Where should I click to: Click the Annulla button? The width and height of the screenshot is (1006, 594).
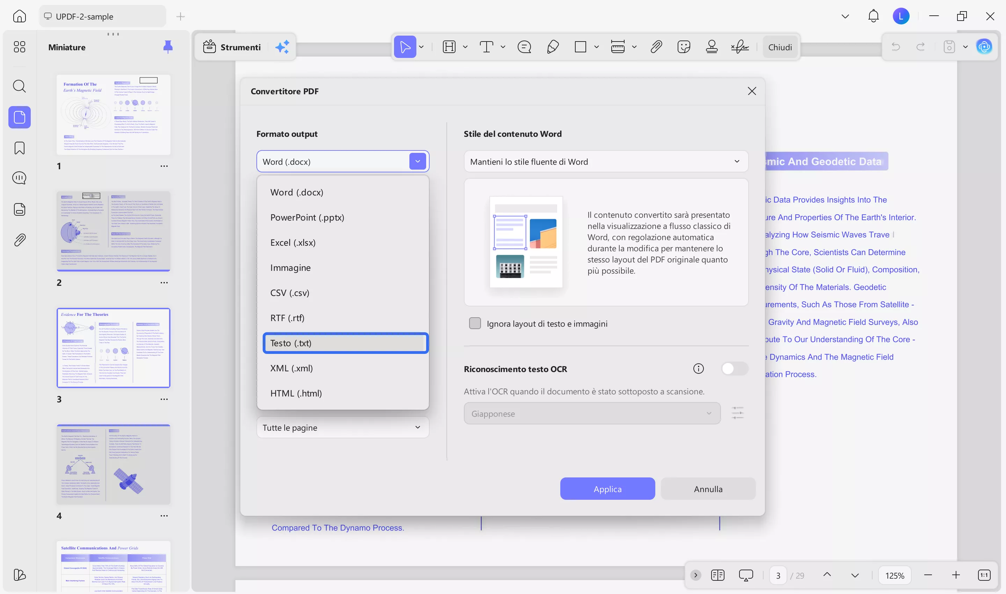[708, 489]
